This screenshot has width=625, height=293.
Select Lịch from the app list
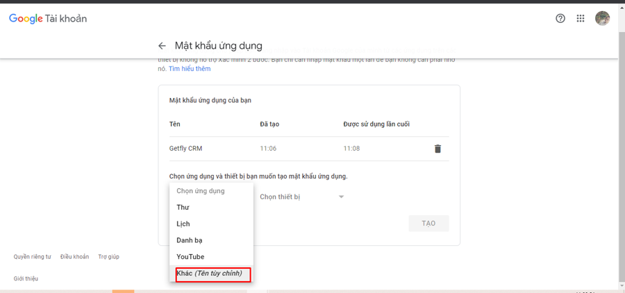[183, 224]
